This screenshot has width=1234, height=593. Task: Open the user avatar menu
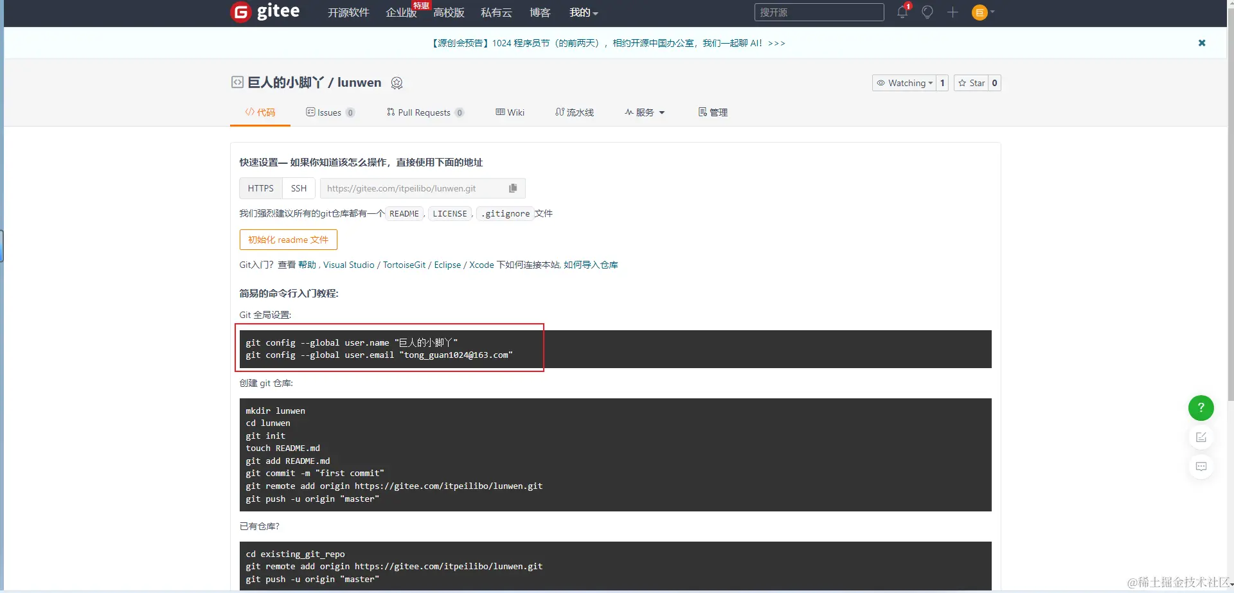(x=983, y=12)
